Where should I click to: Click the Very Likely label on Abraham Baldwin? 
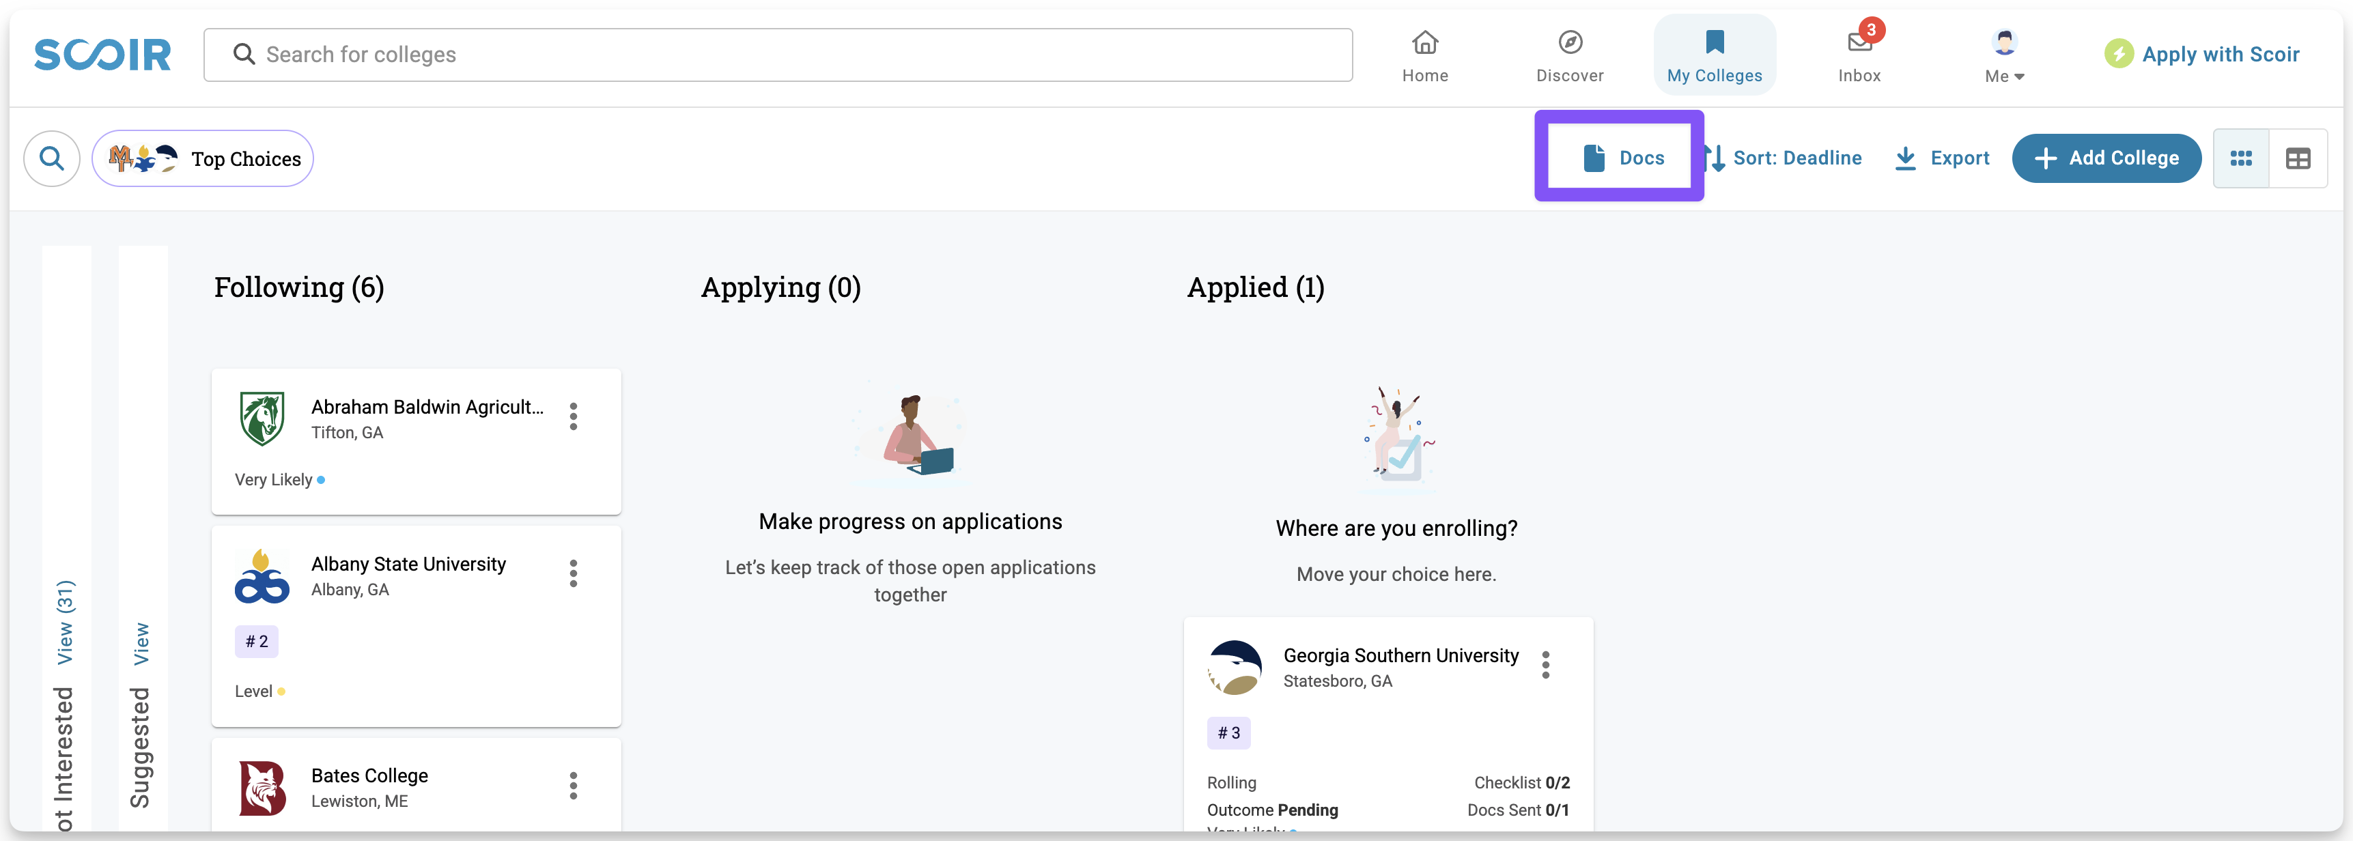(274, 481)
